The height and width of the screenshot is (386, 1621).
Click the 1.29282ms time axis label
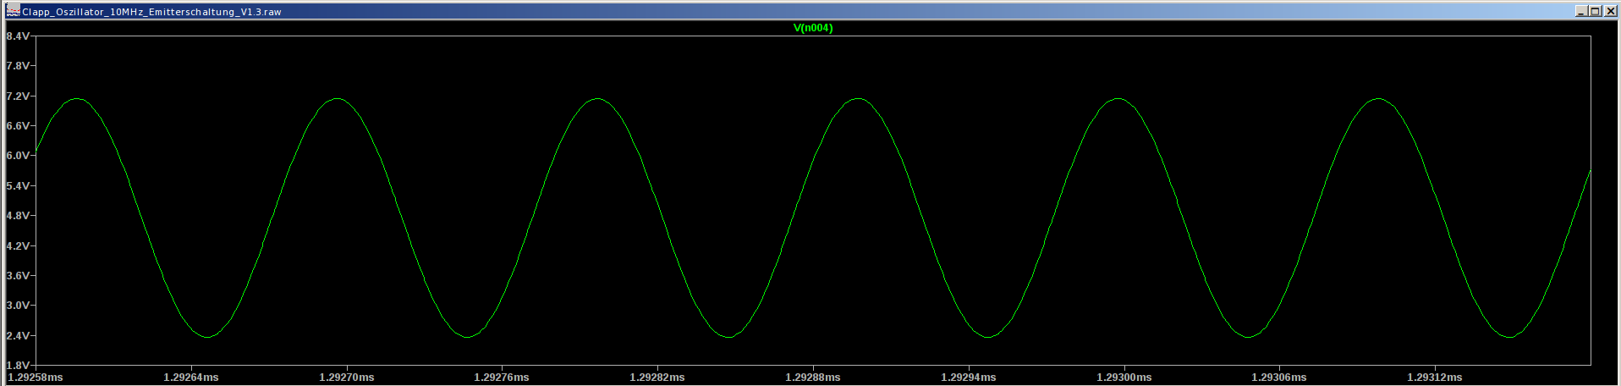click(x=657, y=377)
